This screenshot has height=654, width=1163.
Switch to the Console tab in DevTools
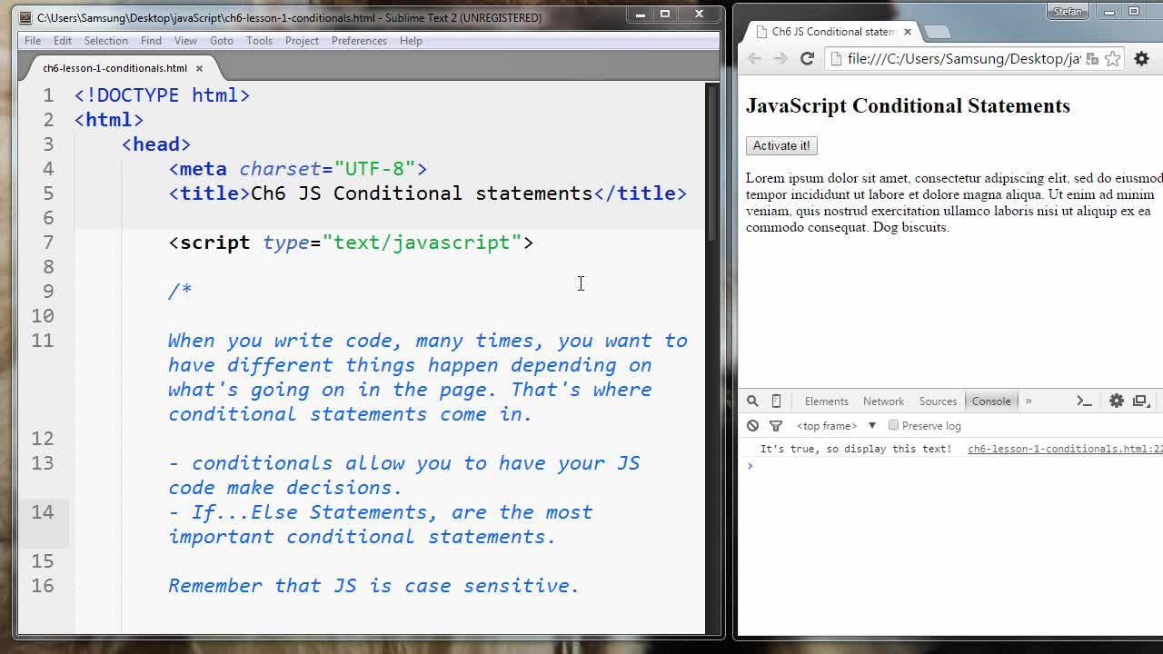pyautogui.click(x=991, y=401)
